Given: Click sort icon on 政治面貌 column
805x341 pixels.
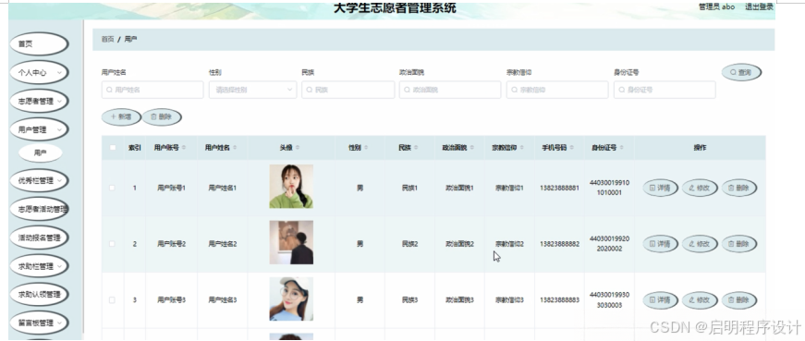Looking at the screenshot, I should pyautogui.click(x=471, y=147).
